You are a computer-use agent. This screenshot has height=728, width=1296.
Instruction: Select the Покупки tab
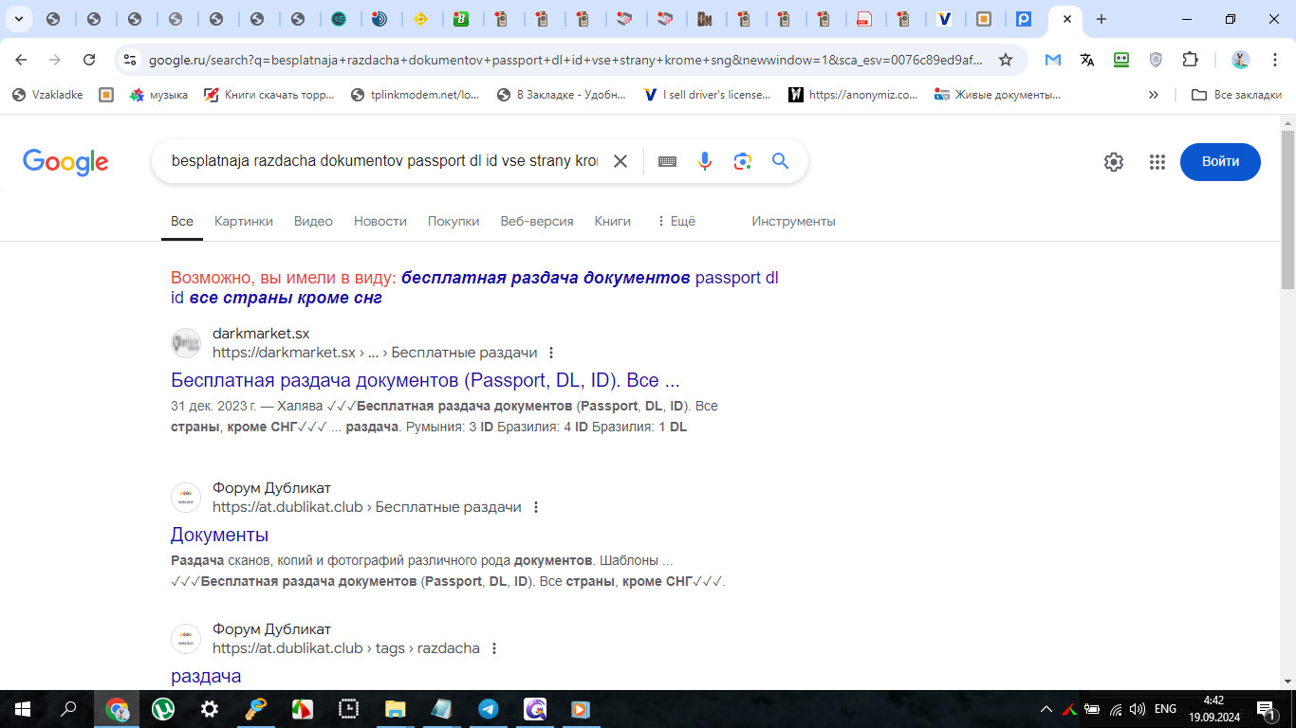(454, 221)
